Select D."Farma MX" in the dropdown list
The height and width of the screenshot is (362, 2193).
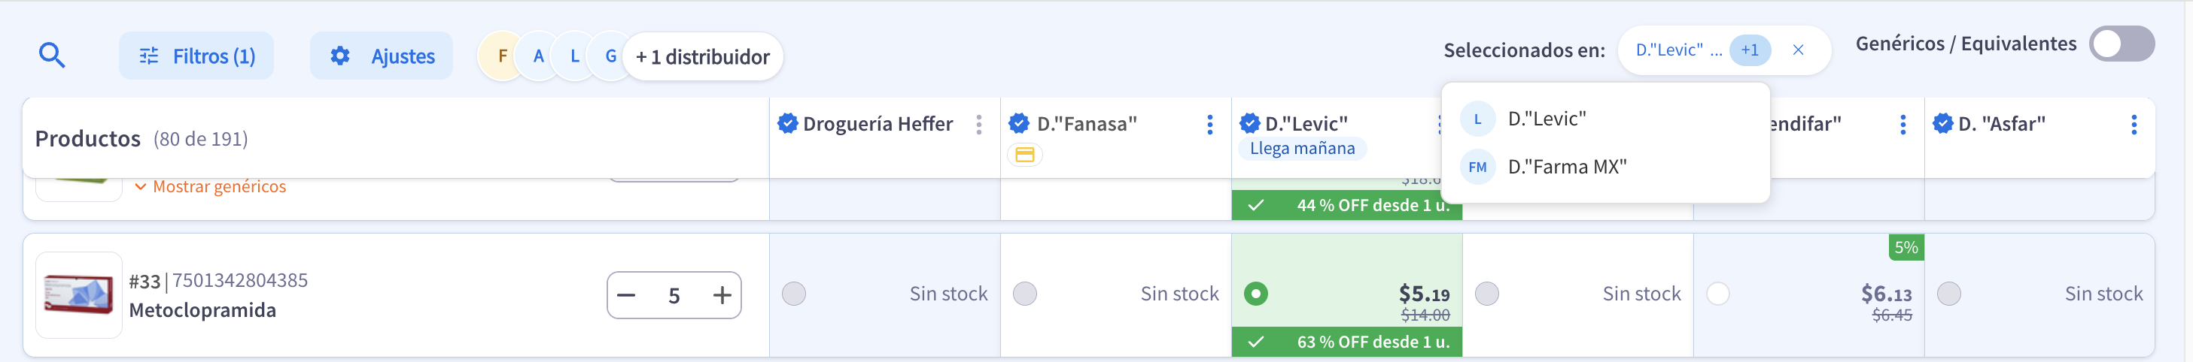click(1566, 167)
